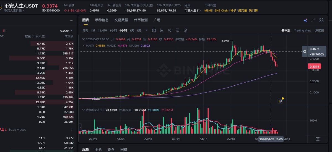Open the 0.0001 price precision dropdown
The width and height of the screenshot is (332, 152).
click(66, 31)
